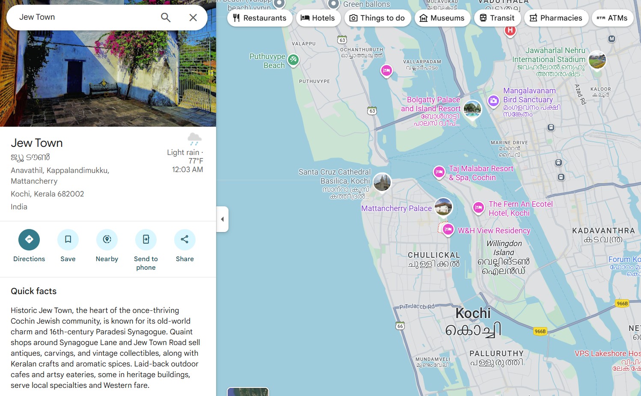Click the map layers thumbnail at bottom
Viewport: 641px width, 396px height.
pyautogui.click(x=248, y=392)
